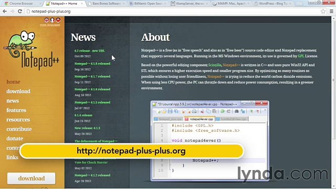Open the donate menu item

click(x=15, y=139)
